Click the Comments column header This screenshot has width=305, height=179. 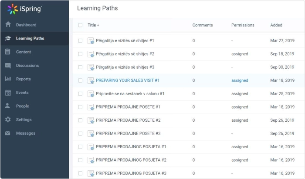(x=203, y=25)
